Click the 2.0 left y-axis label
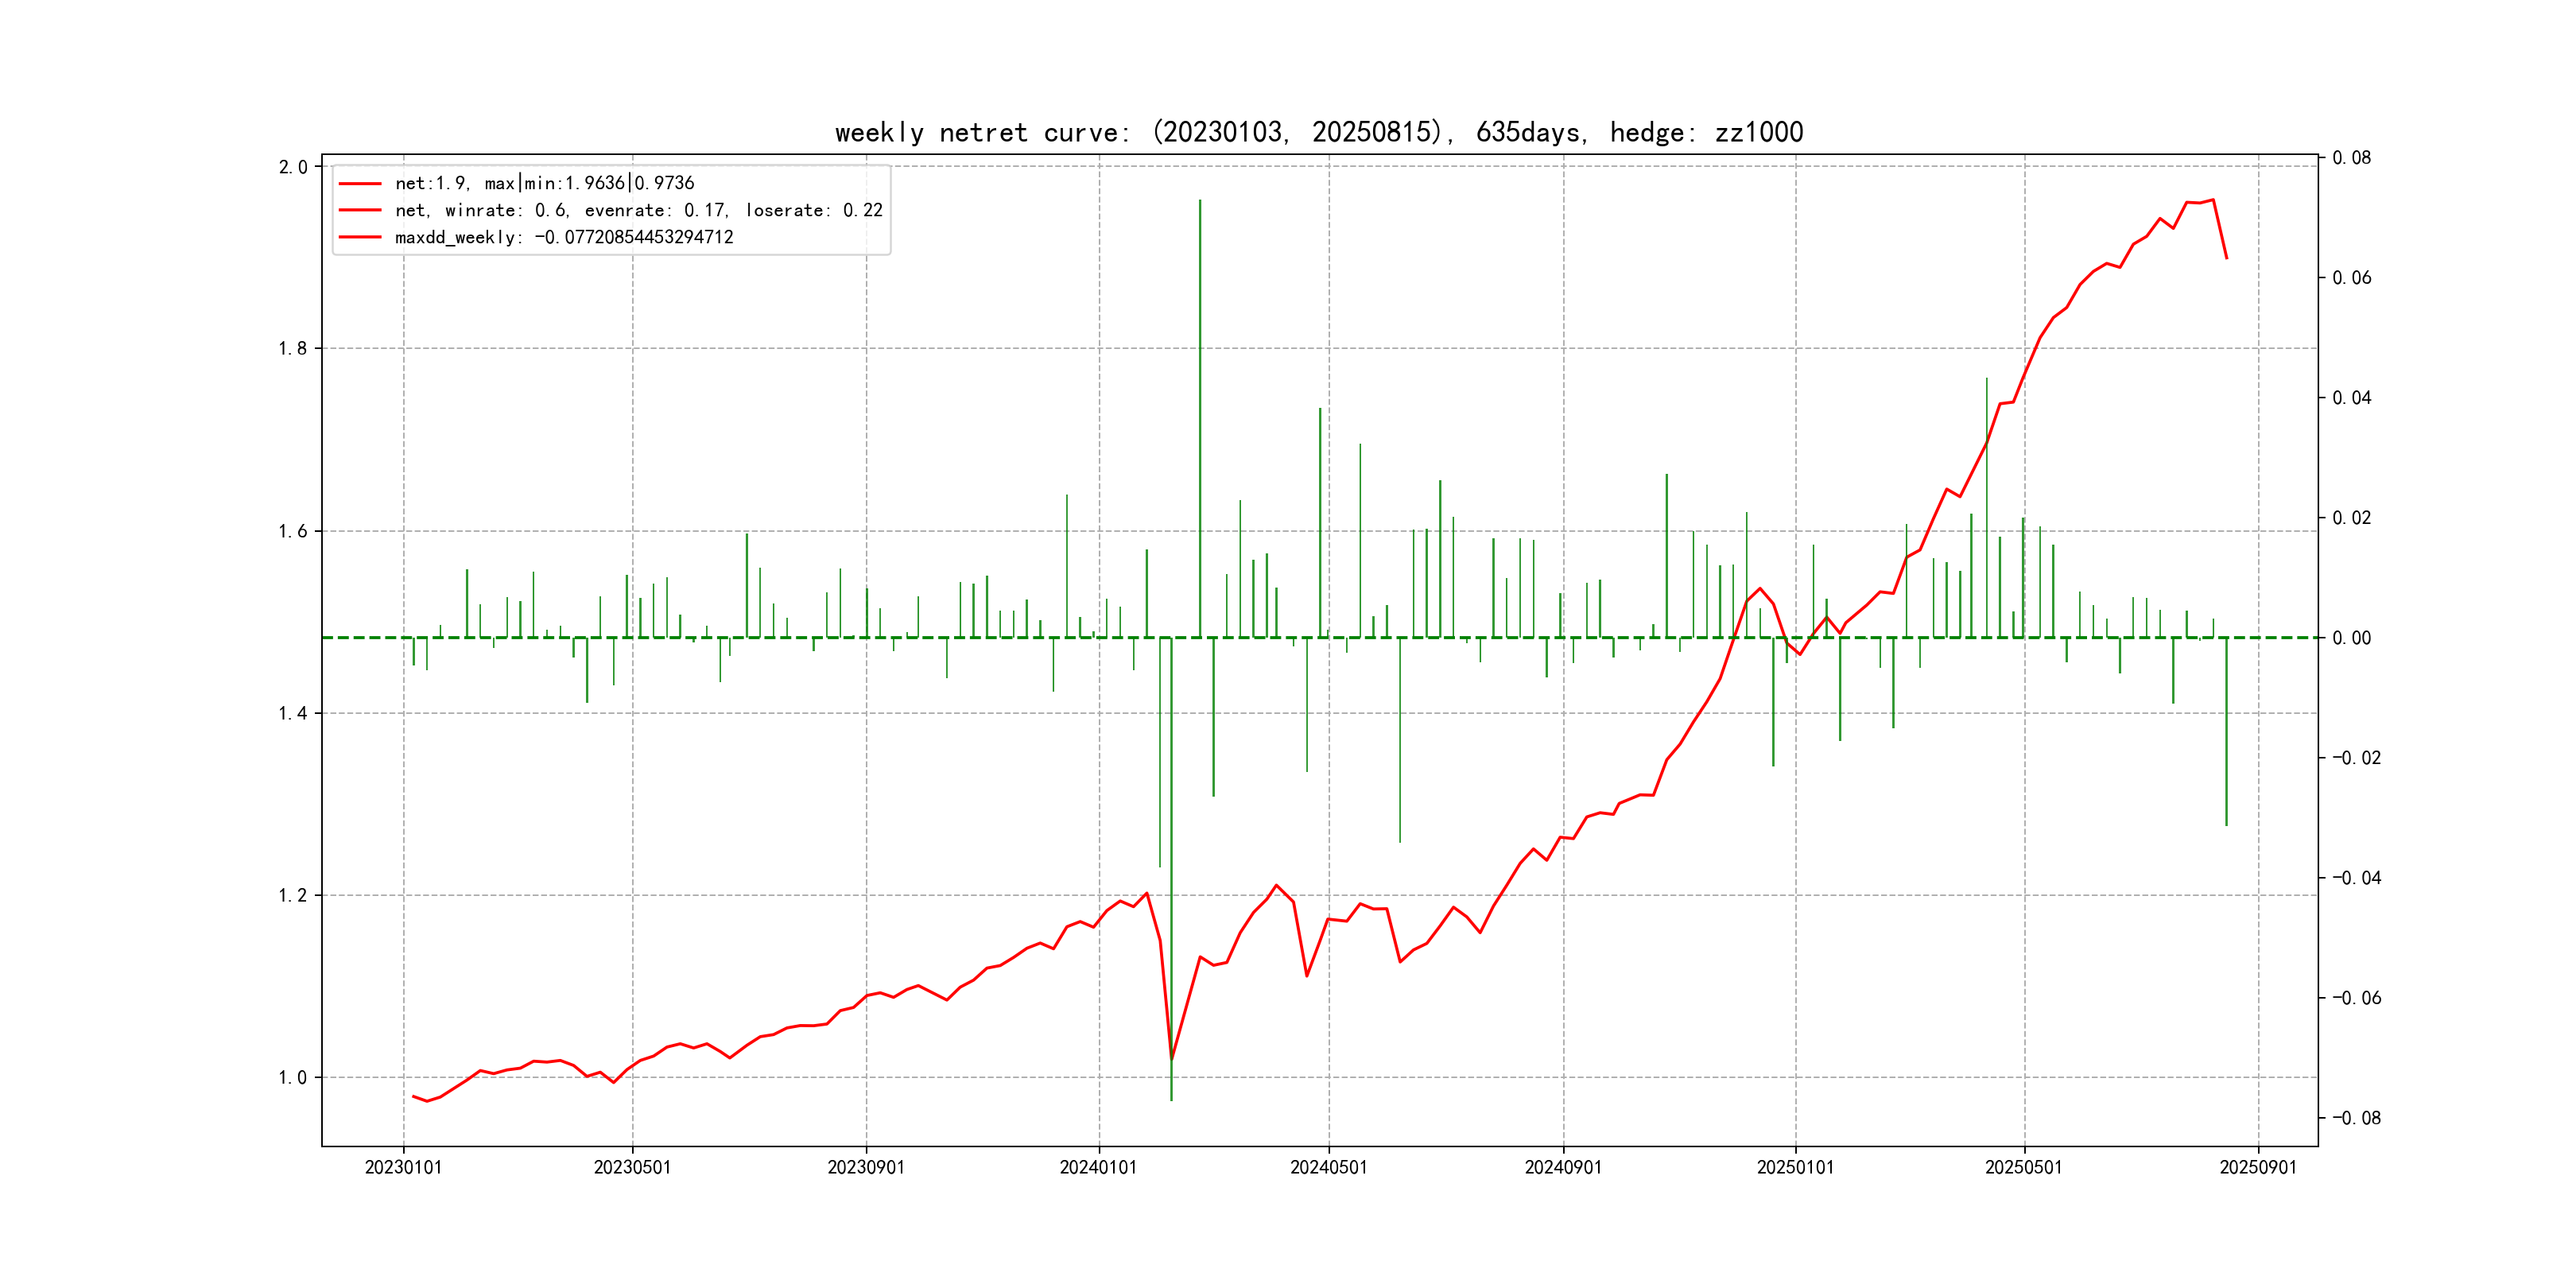This screenshot has height=1288, width=2576. point(293,167)
